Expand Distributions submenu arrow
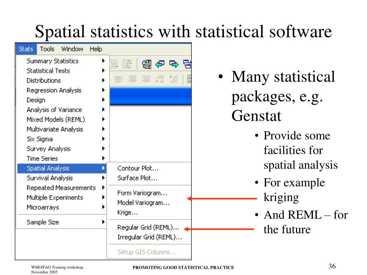 coord(103,80)
